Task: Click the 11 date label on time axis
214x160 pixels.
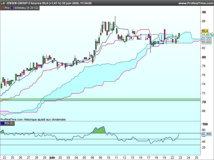Action: [116, 158]
